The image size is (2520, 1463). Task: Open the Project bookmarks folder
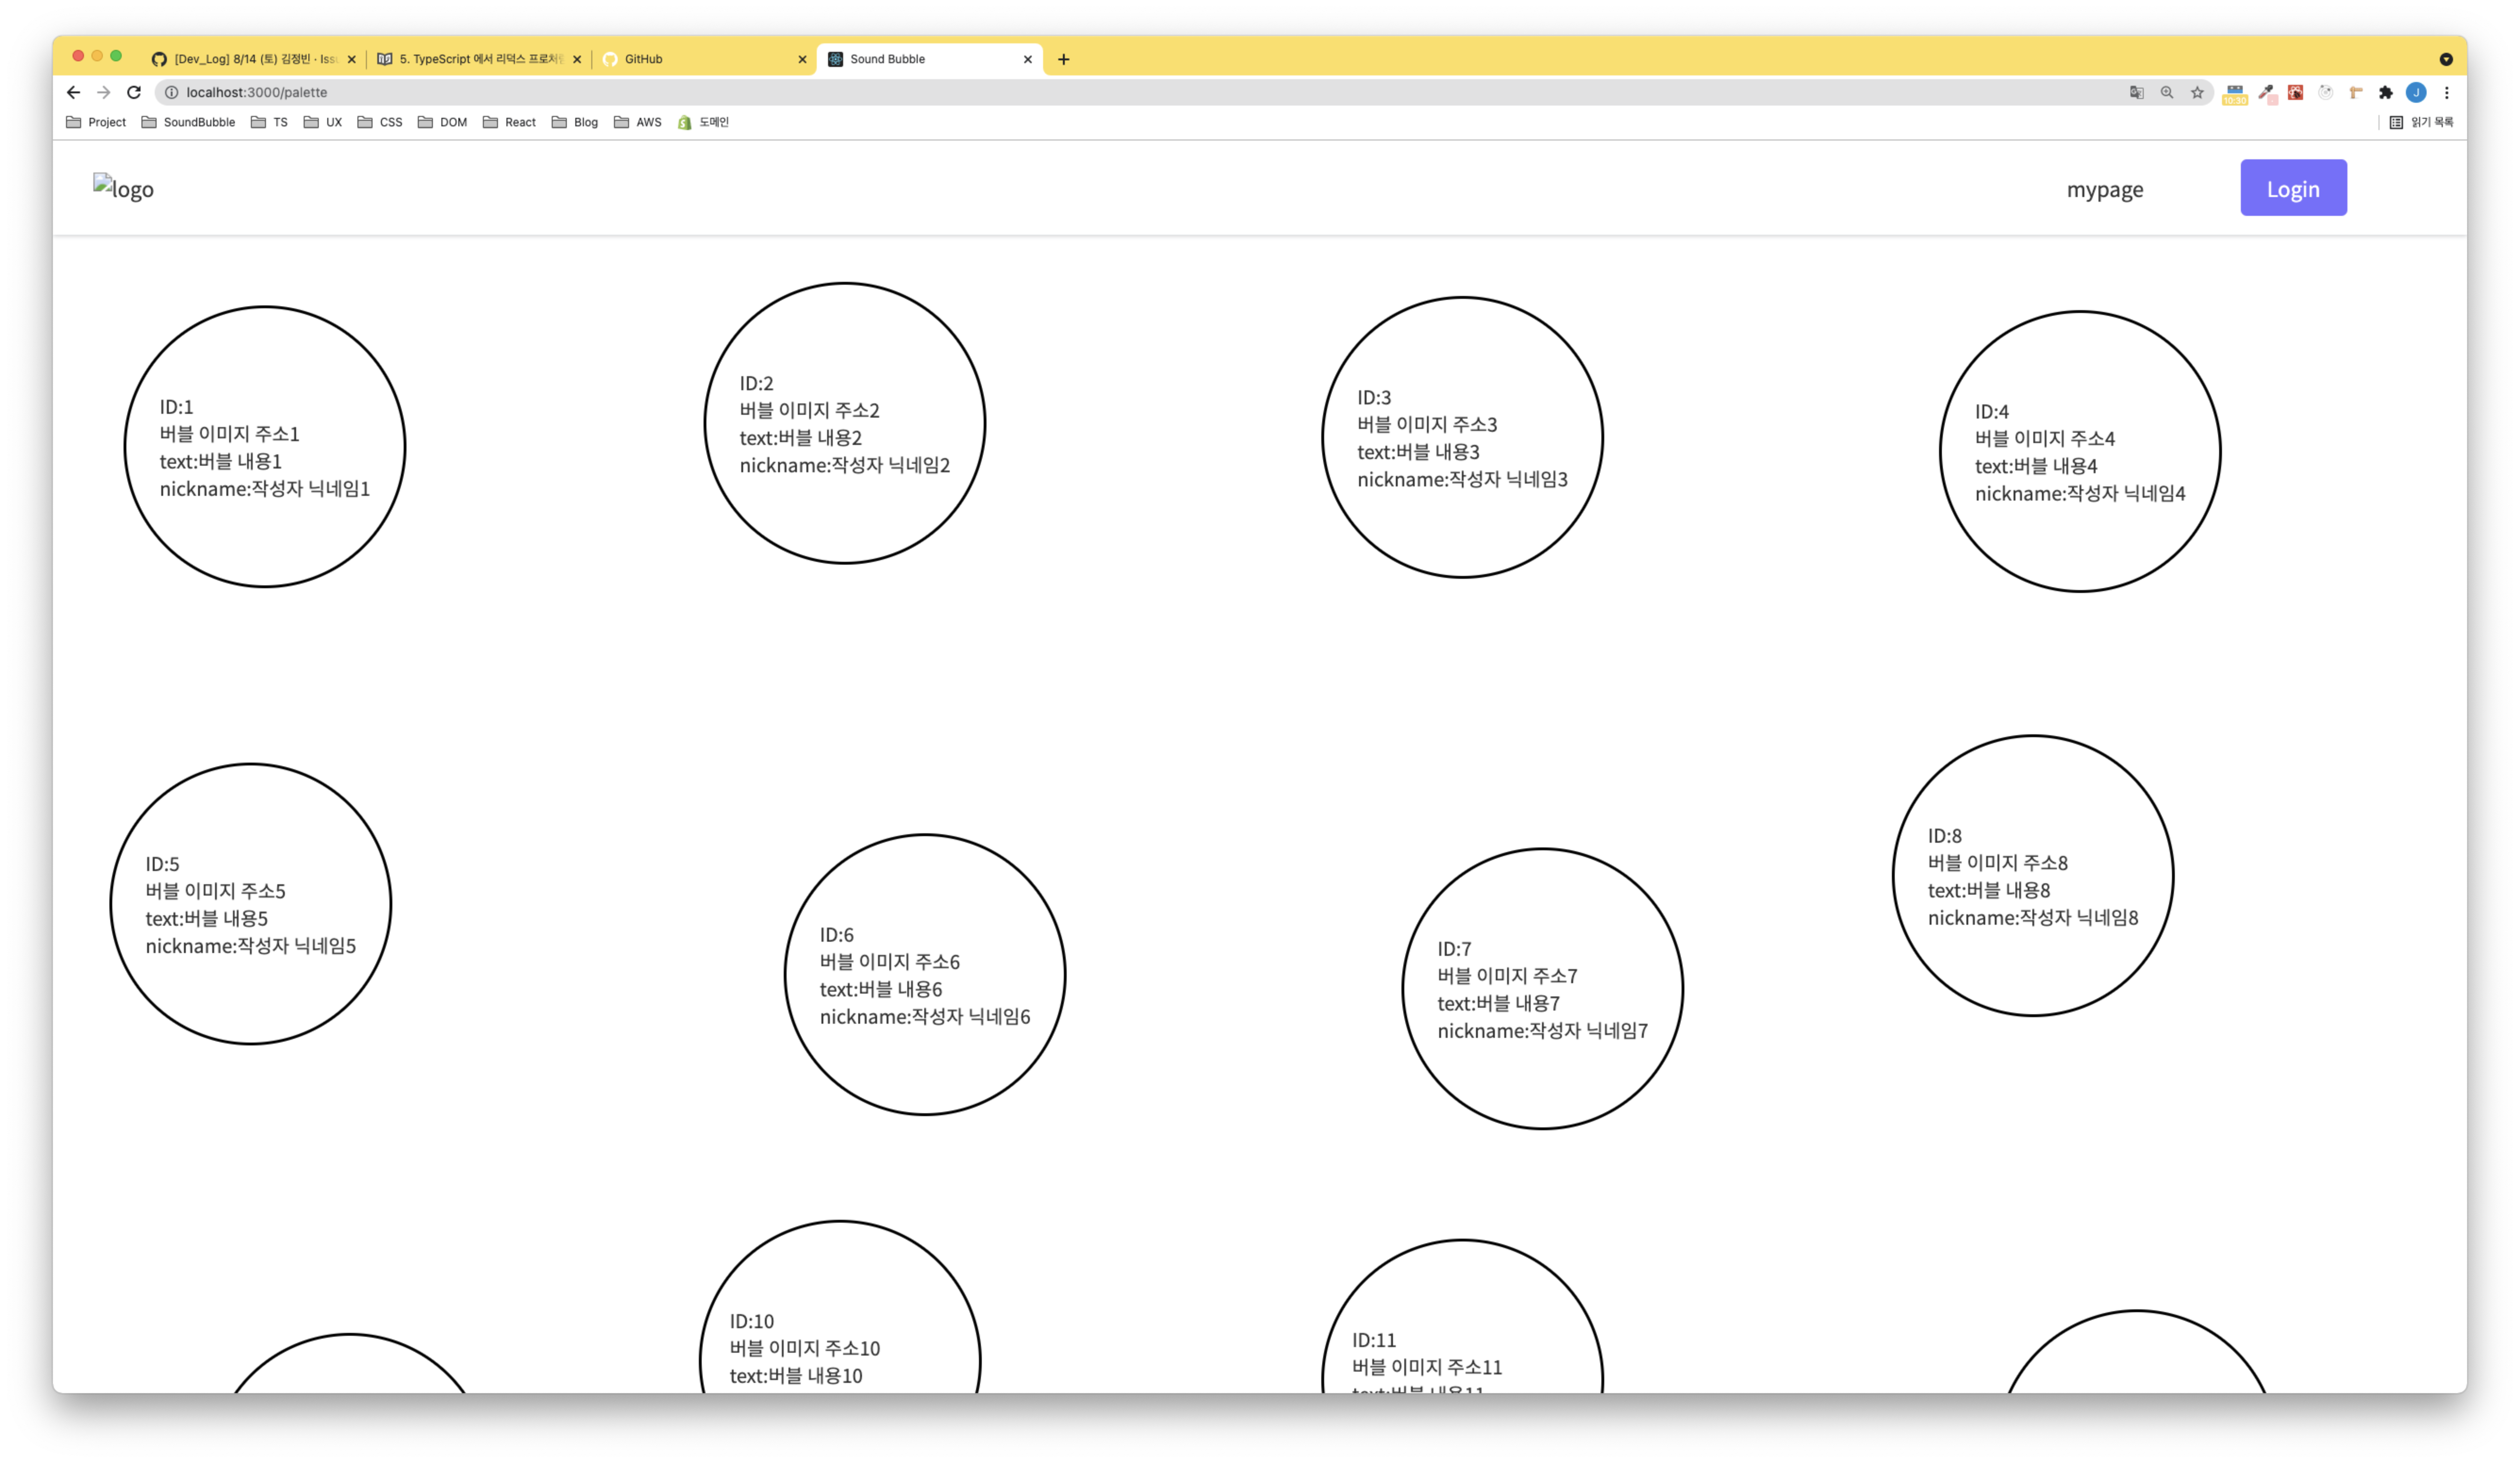(96, 122)
